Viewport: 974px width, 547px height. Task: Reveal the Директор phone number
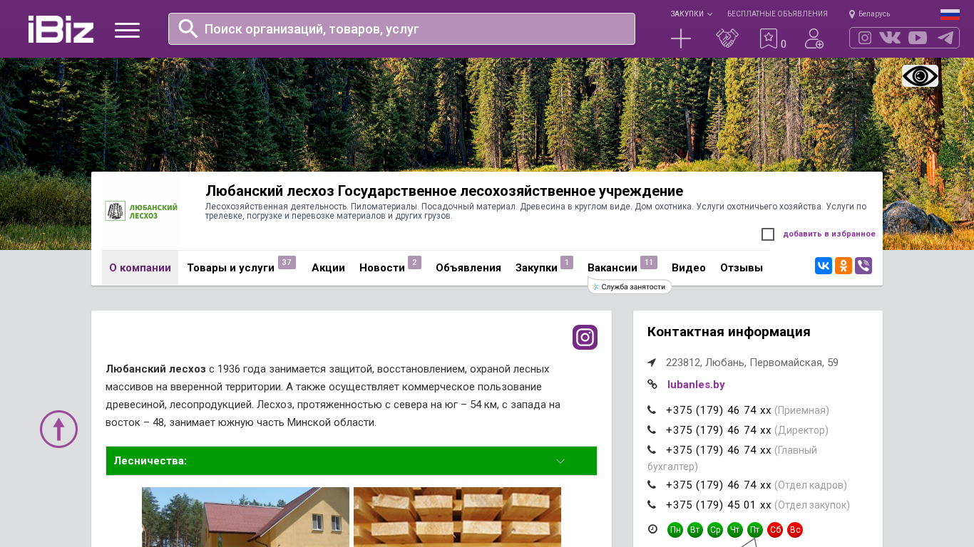(x=719, y=430)
